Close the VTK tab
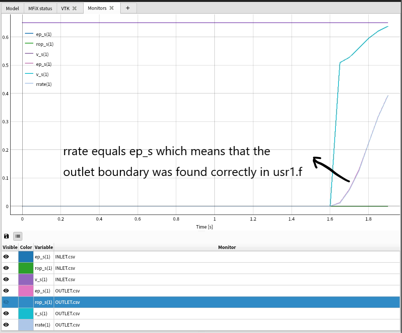The height and width of the screenshot is (333, 402). click(x=75, y=8)
